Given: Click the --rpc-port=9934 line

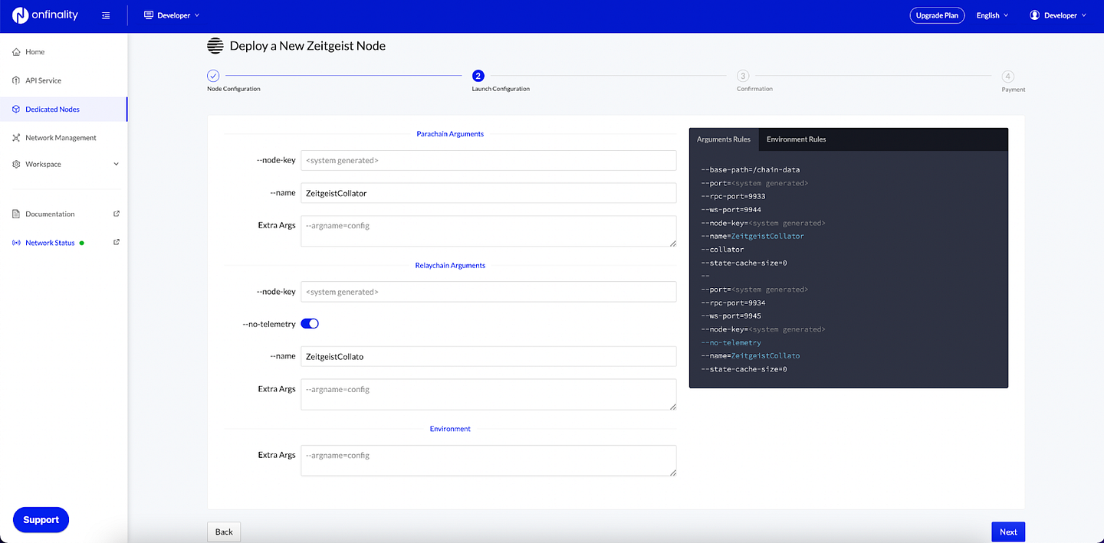Looking at the screenshot, I should pos(733,303).
